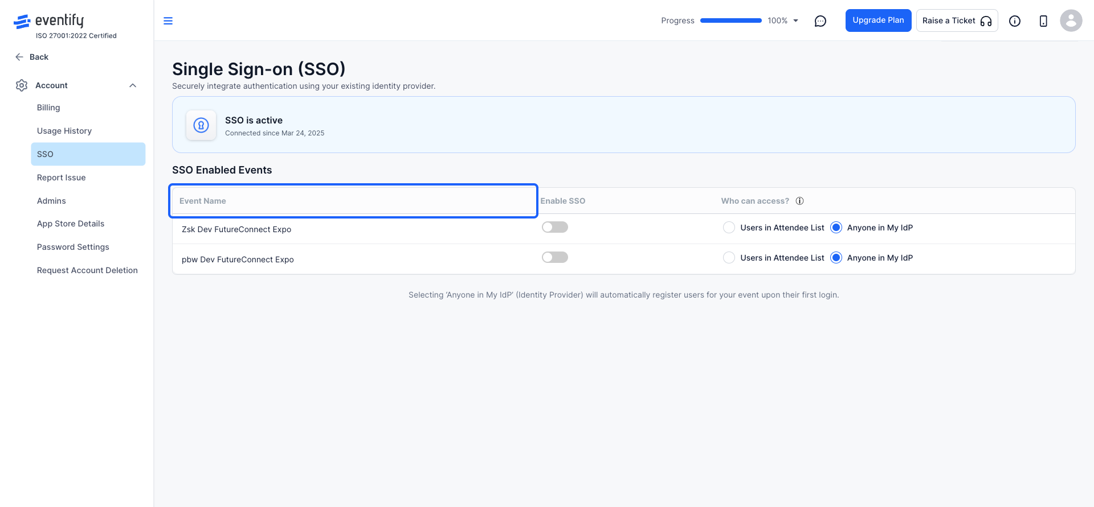
Task: Click Connected since Mar 24, 2025 text
Action: click(x=275, y=133)
